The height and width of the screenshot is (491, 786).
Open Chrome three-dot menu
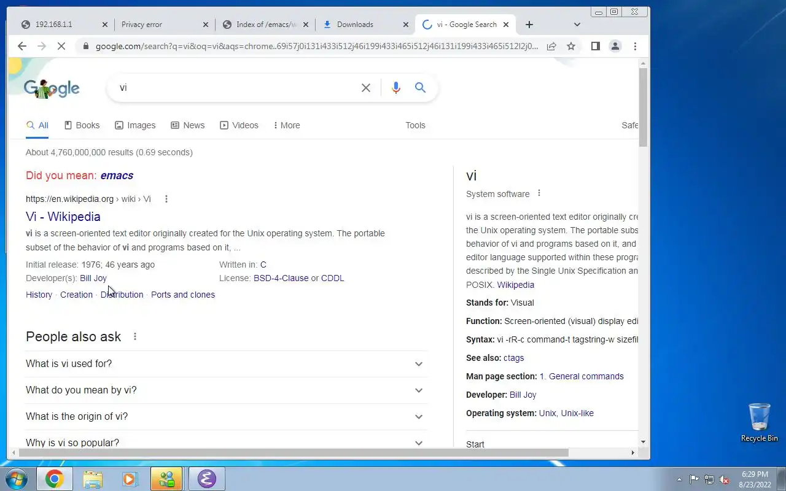(635, 46)
